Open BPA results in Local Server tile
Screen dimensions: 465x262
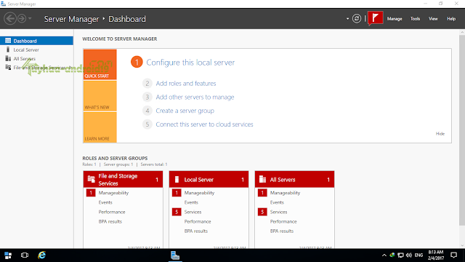(195, 231)
